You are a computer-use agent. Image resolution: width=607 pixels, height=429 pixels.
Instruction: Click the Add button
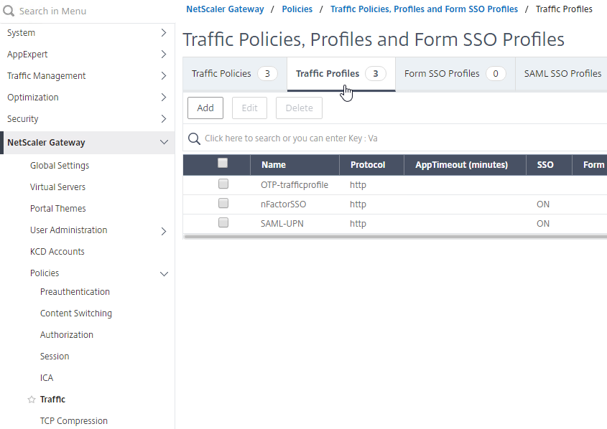[x=205, y=108]
